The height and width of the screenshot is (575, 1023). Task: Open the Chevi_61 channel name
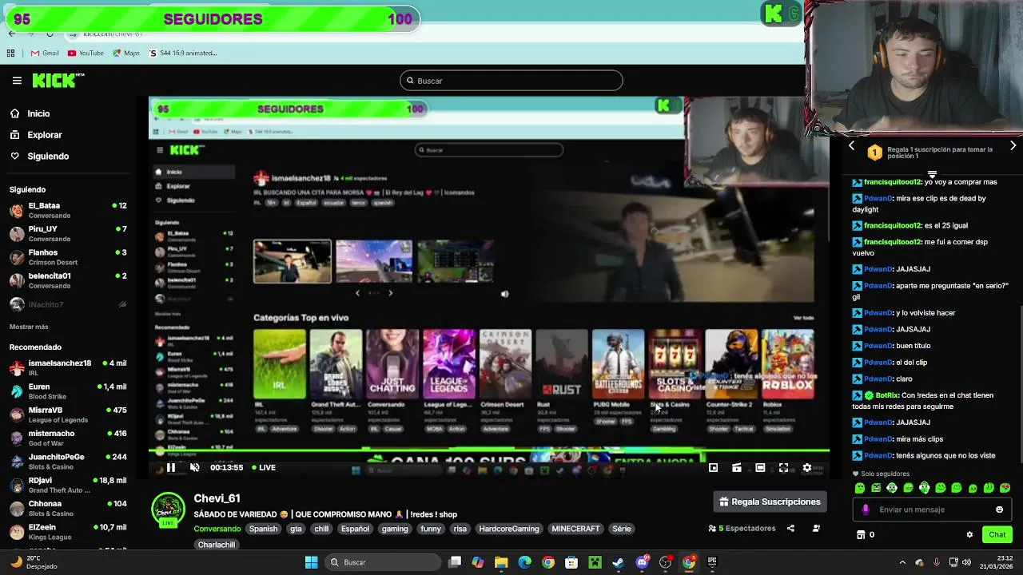[217, 498]
